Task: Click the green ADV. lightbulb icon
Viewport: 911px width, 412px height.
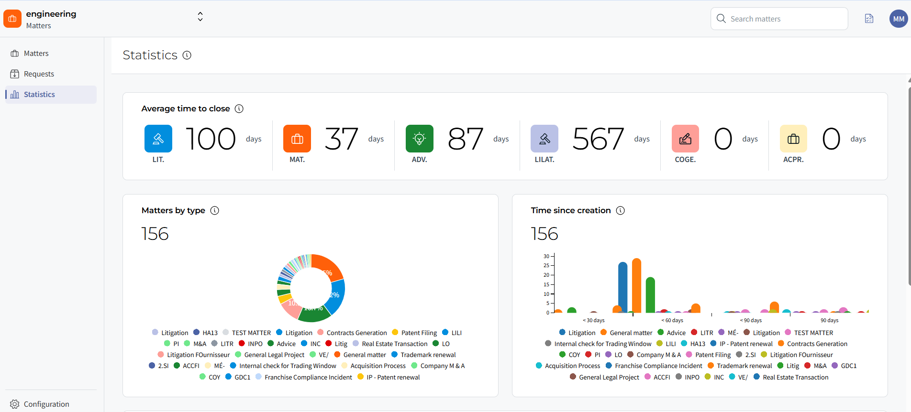Action: [420, 139]
